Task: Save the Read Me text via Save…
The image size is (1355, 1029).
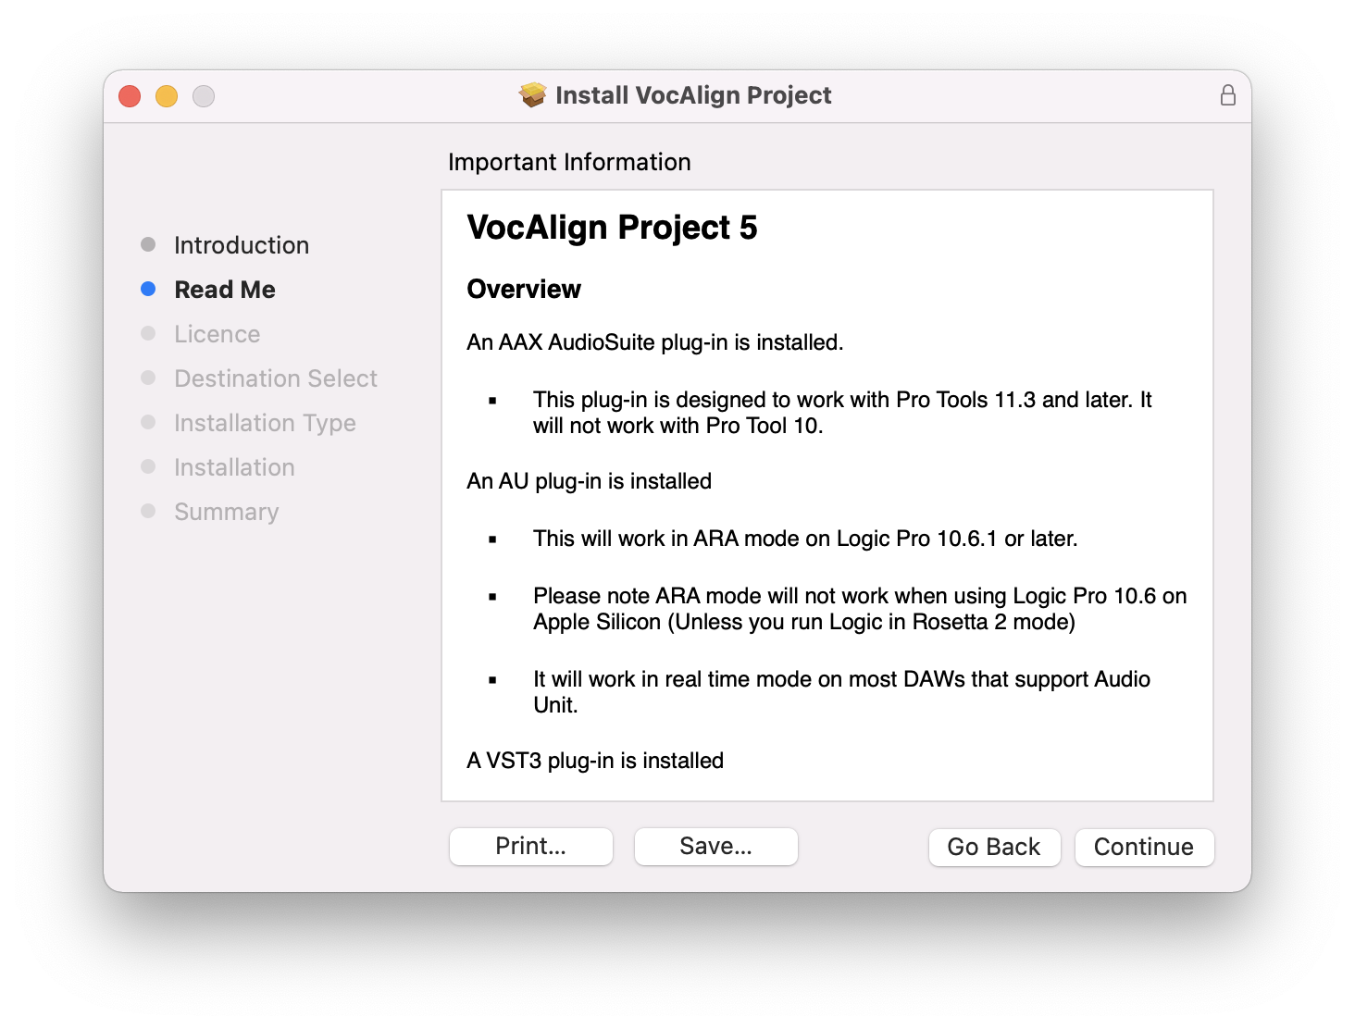Action: pyautogui.click(x=715, y=846)
